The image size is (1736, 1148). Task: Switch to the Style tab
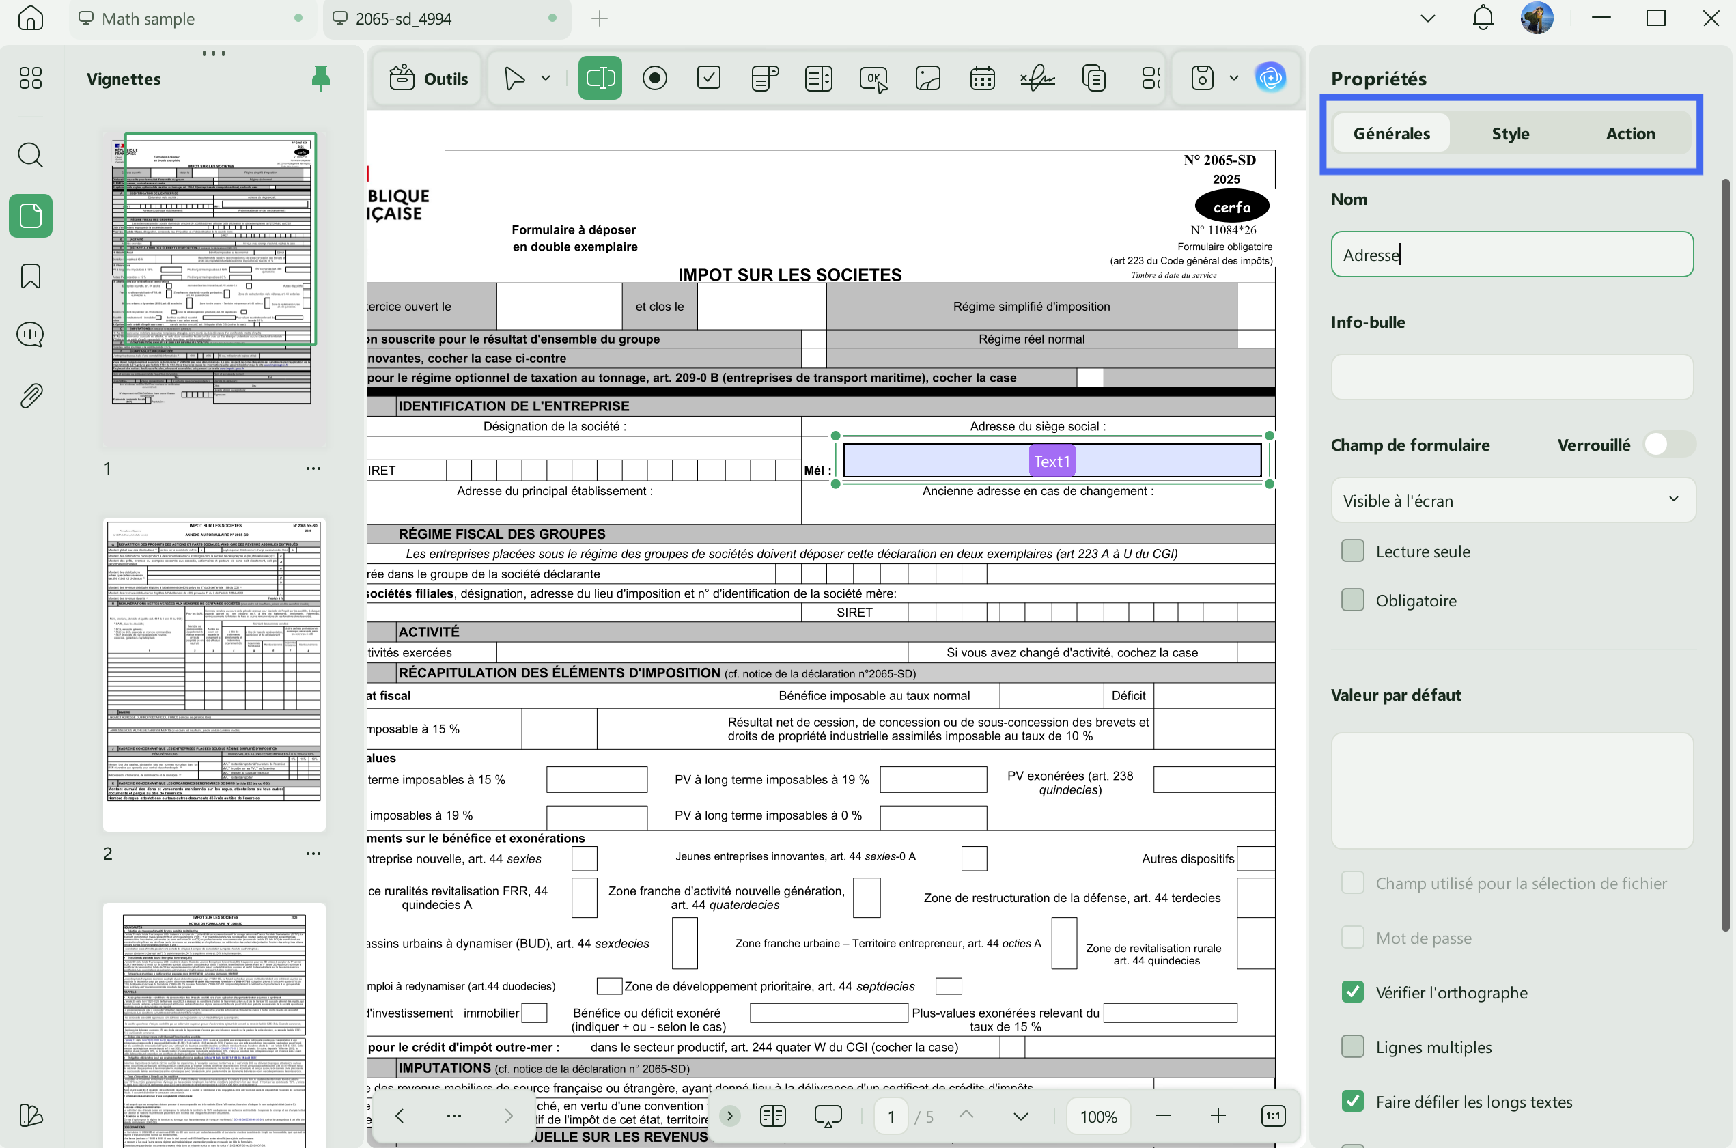coord(1511,133)
